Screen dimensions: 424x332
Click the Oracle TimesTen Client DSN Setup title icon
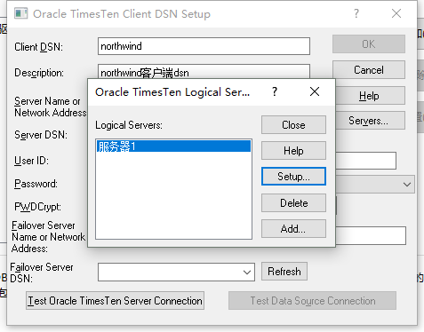[21, 13]
